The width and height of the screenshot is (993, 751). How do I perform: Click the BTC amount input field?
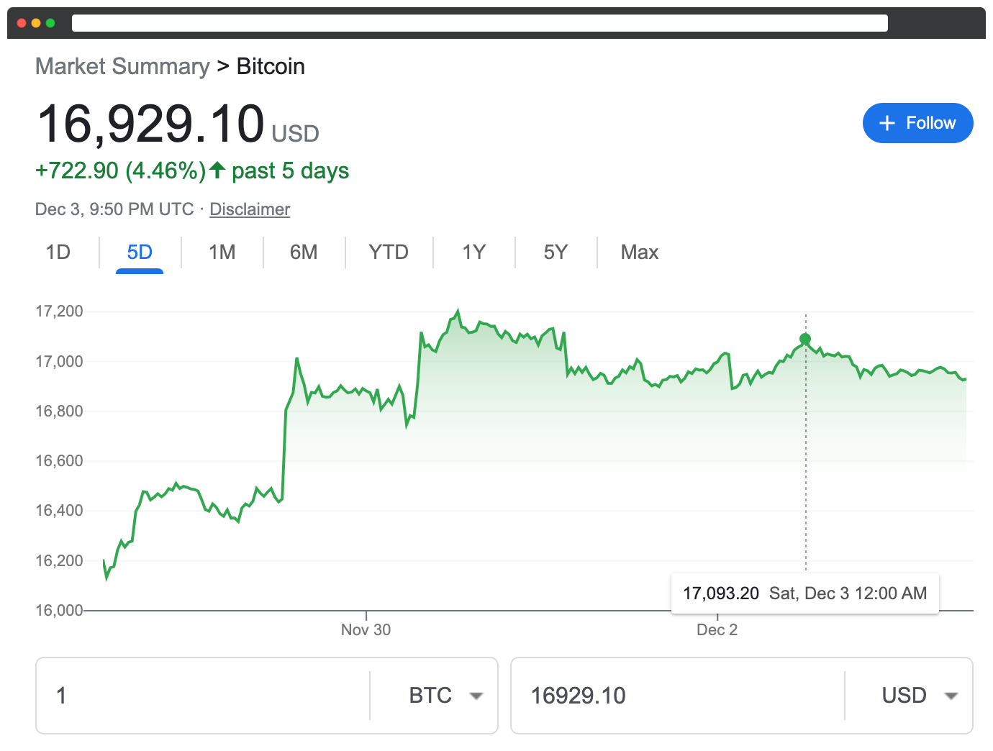pos(201,695)
